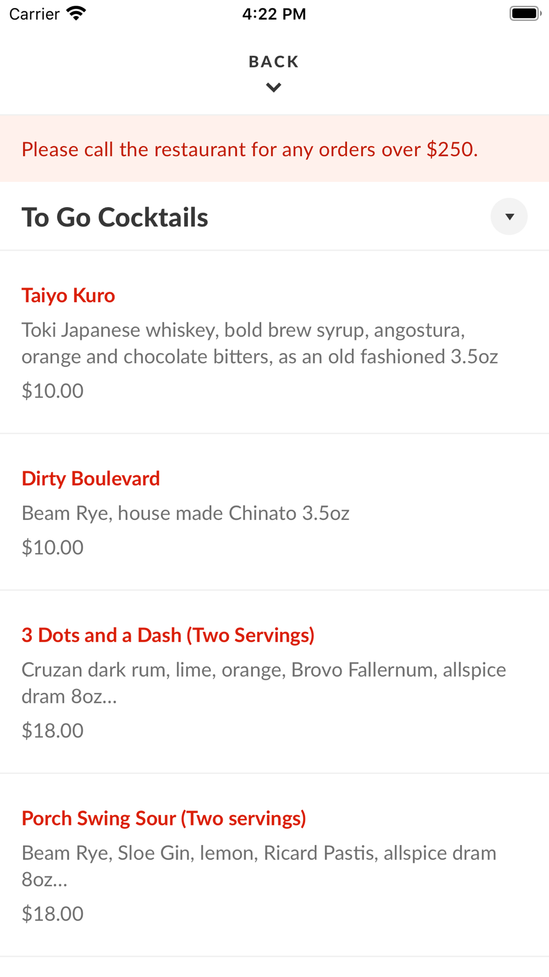Viewport: 549px width, 977px height.
Task: Tap the BACK label at top
Action: (x=273, y=62)
